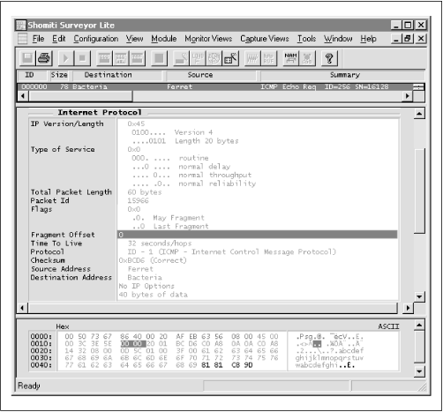Open the View menu
The width and height of the screenshot is (443, 412).
(x=134, y=39)
